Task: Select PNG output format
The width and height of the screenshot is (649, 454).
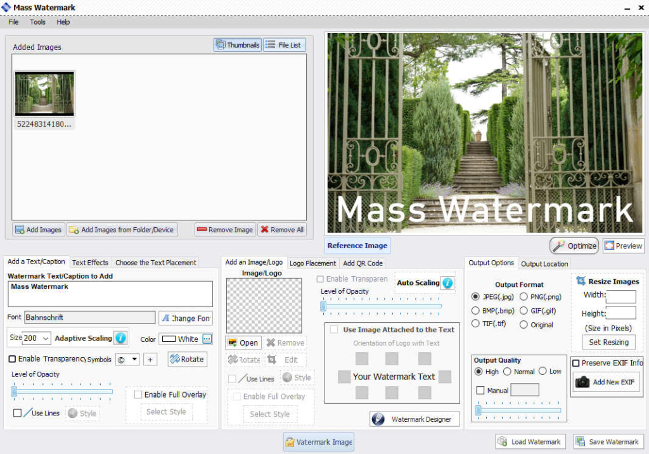Action: [x=524, y=297]
